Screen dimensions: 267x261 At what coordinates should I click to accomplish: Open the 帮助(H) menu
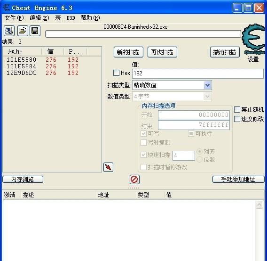(90, 18)
